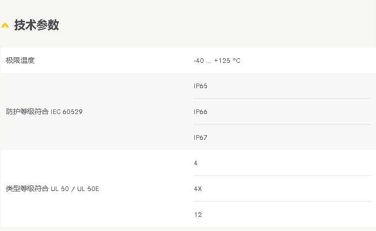Select the type rating value 4X
This screenshot has height=231, width=376.
[198, 189]
